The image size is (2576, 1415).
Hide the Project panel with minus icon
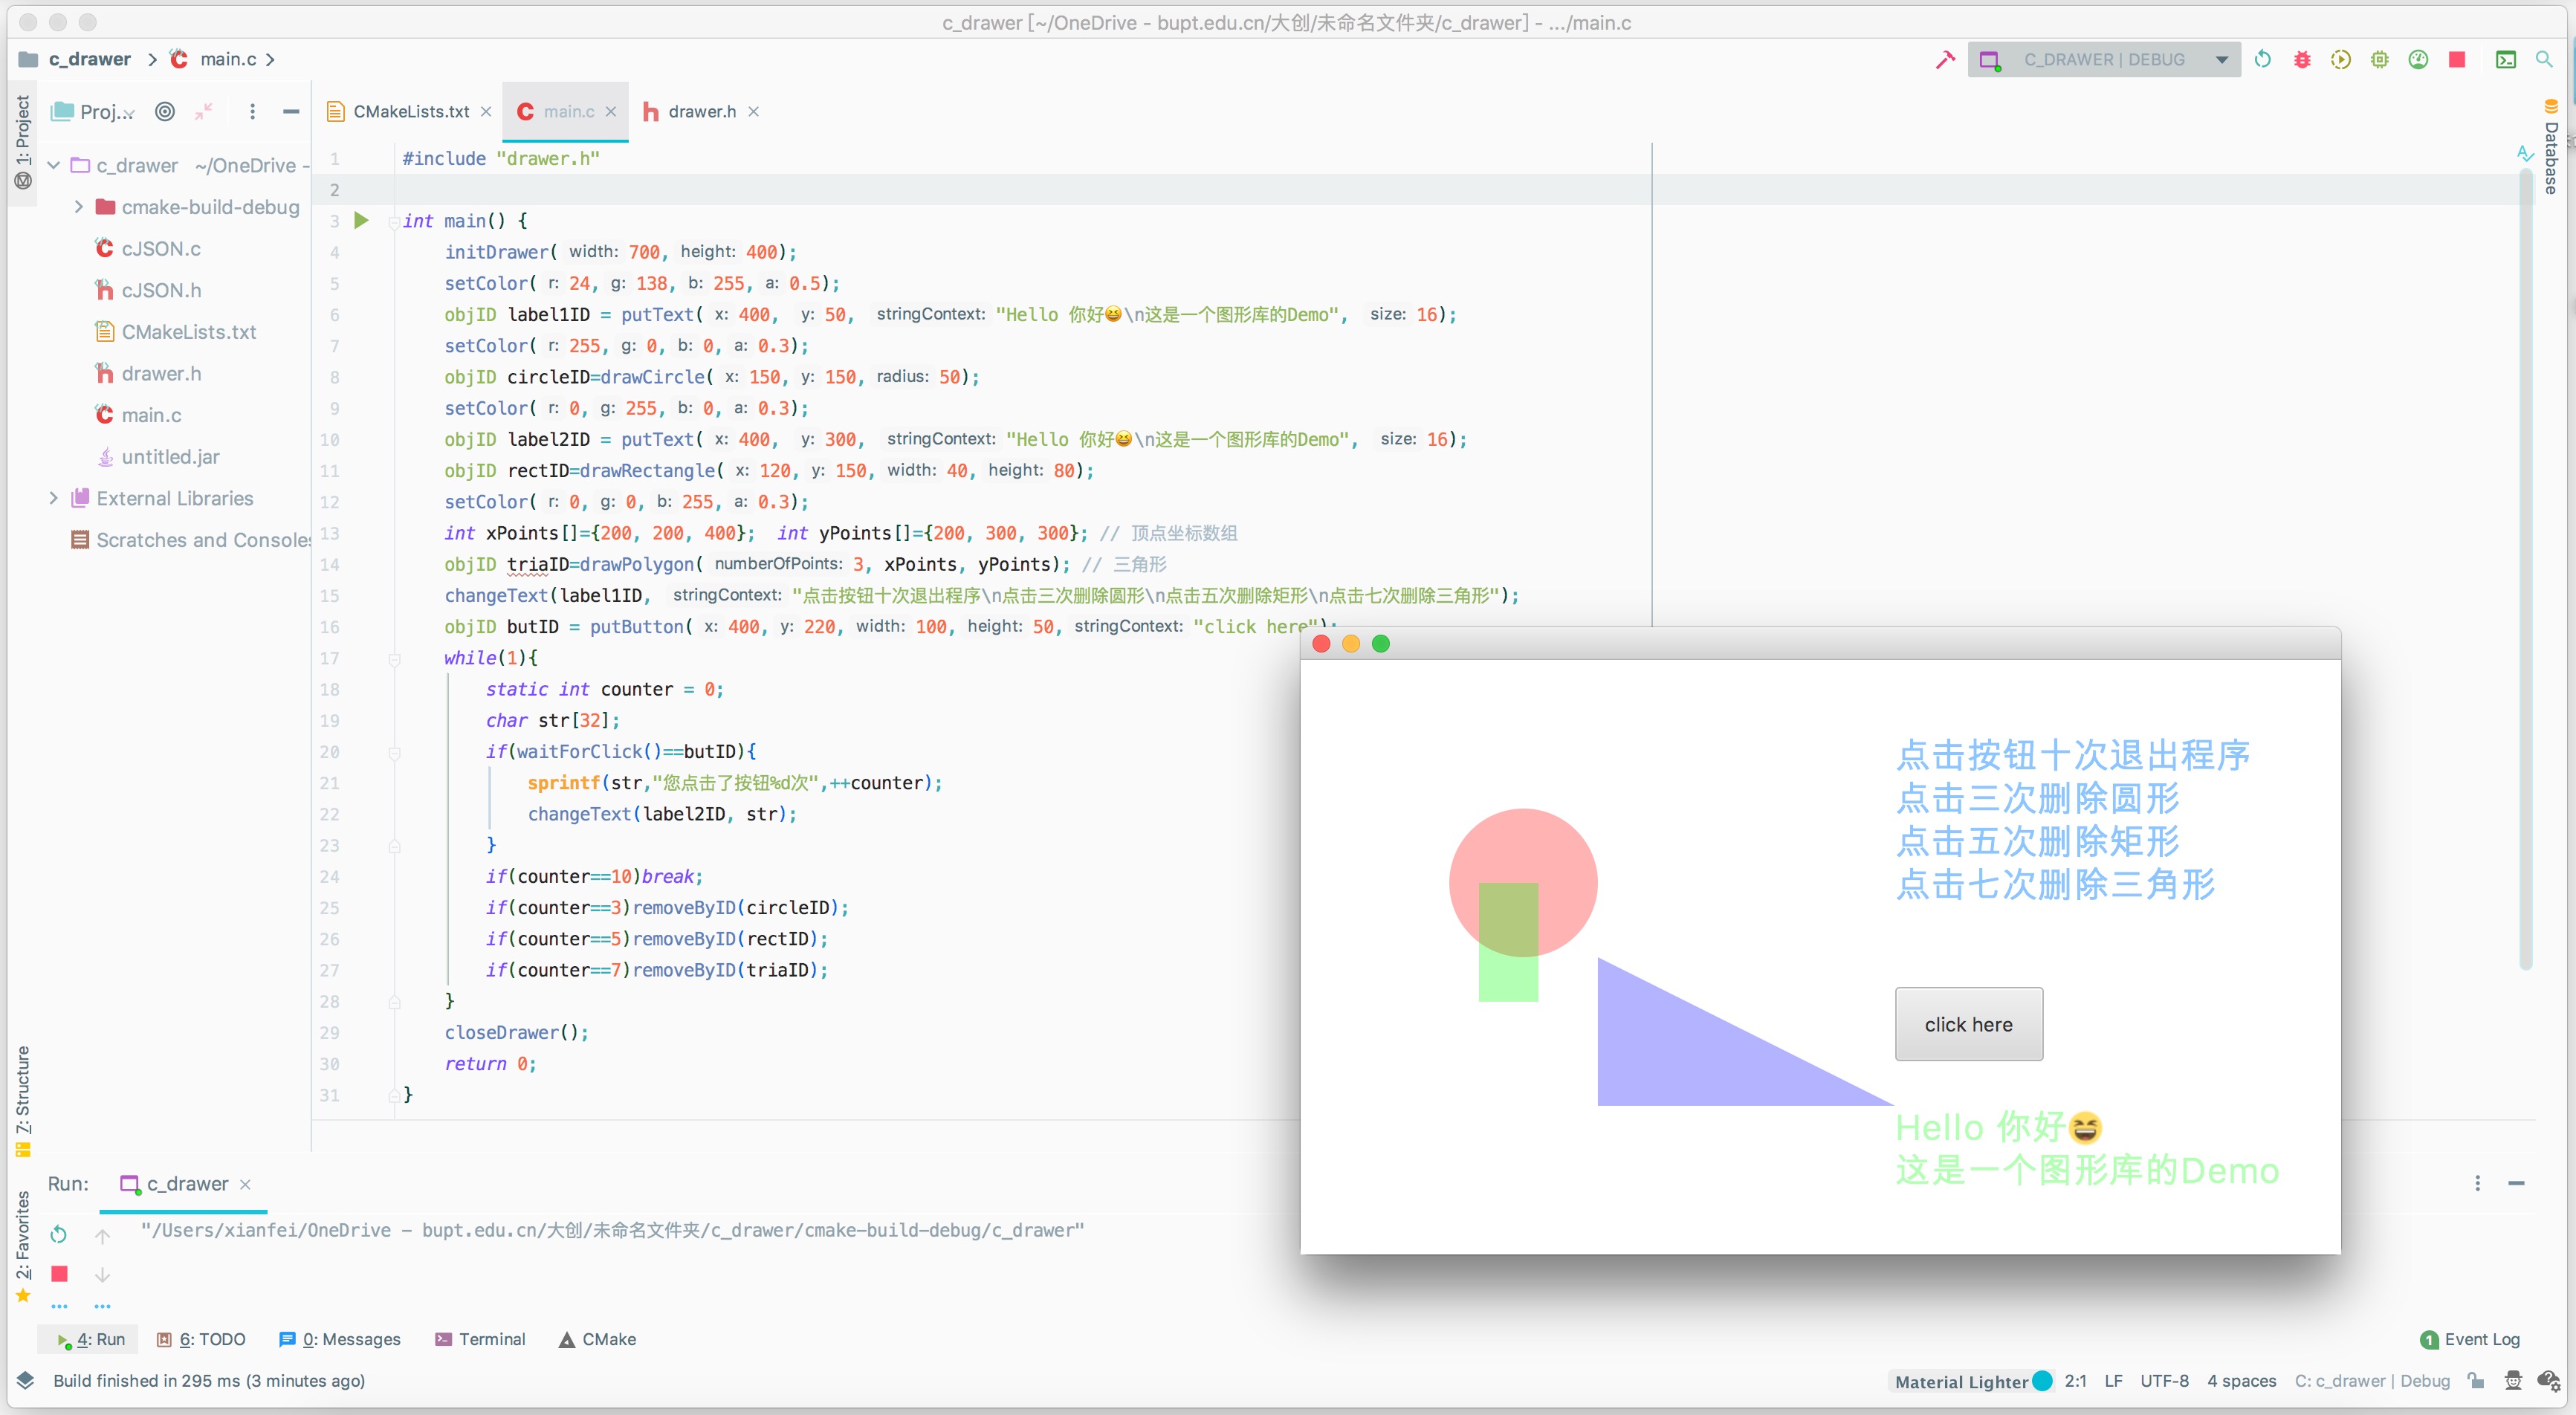tap(291, 112)
